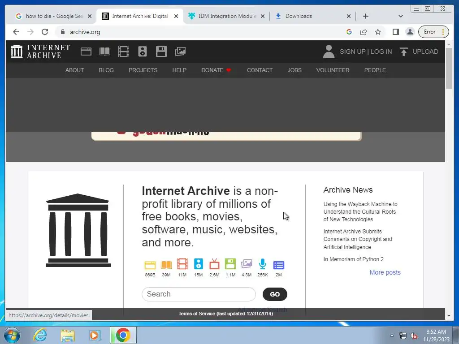Click the LOG IN link
459x344 pixels.
(x=381, y=52)
